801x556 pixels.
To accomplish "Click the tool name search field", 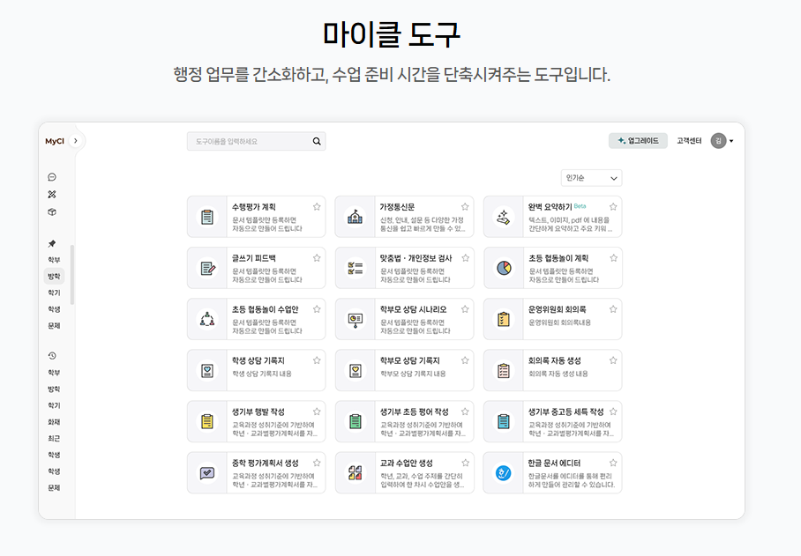I will 249,141.
